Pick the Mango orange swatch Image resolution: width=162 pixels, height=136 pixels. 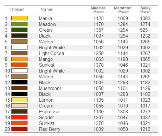[x=19, y=59]
